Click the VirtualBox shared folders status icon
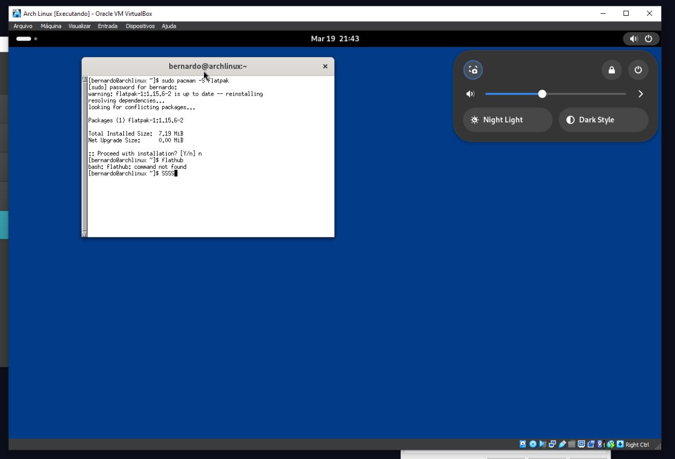This screenshot has width=675, height=459. (572, 444)
